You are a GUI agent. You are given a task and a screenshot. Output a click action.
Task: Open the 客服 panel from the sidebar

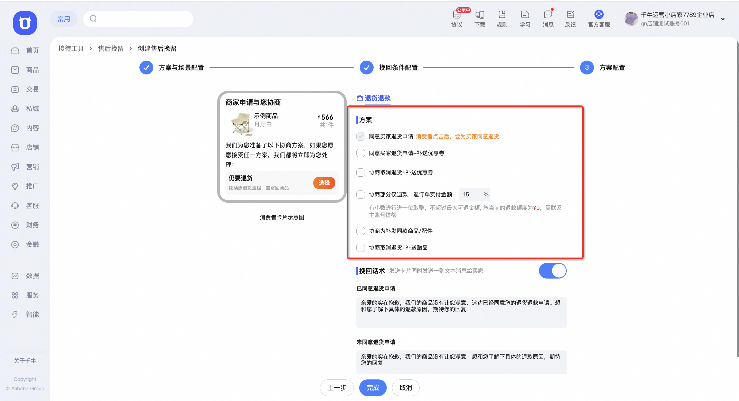point(32,205)
